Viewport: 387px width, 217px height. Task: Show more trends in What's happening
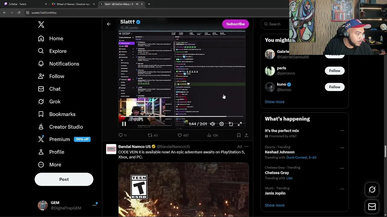275,205
